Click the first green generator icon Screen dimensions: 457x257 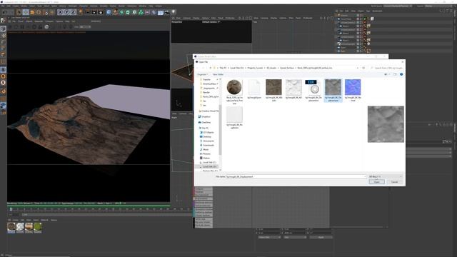[x=121, y=12]
